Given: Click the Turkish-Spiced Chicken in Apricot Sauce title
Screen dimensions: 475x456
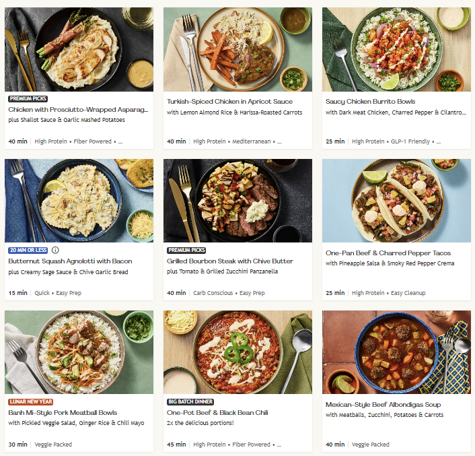Looking at the screenshot, I should (x=229, y=102).
